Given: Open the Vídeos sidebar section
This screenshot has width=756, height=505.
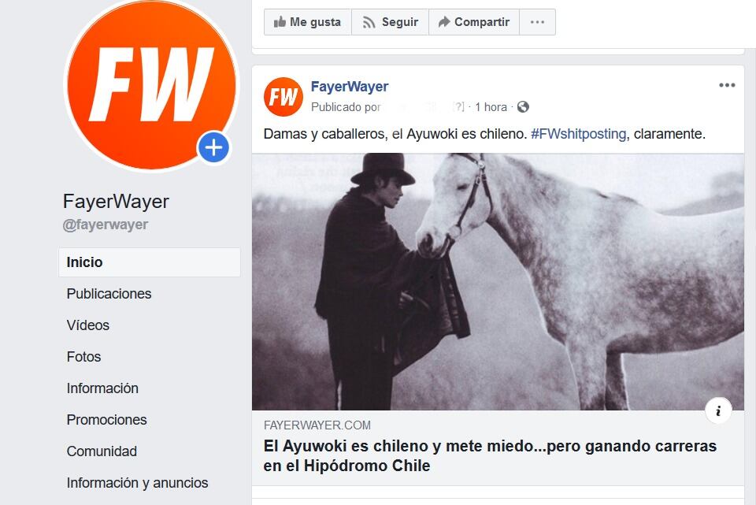Looking at the screenshot, I should 87,325.
